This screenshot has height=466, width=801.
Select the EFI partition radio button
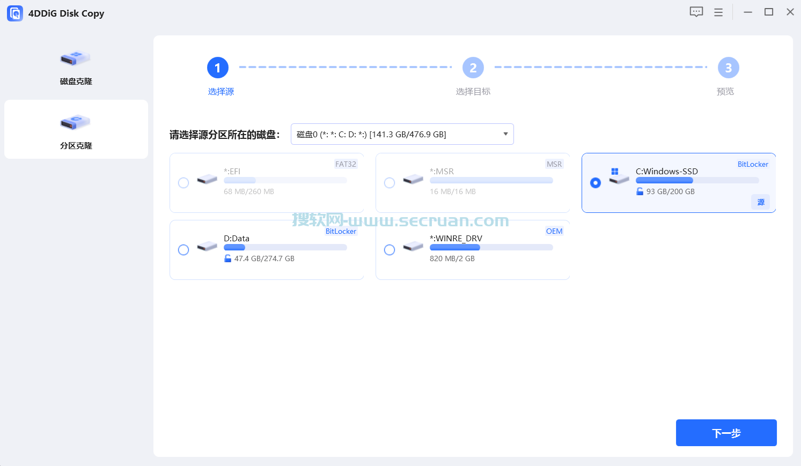(183, 183)
